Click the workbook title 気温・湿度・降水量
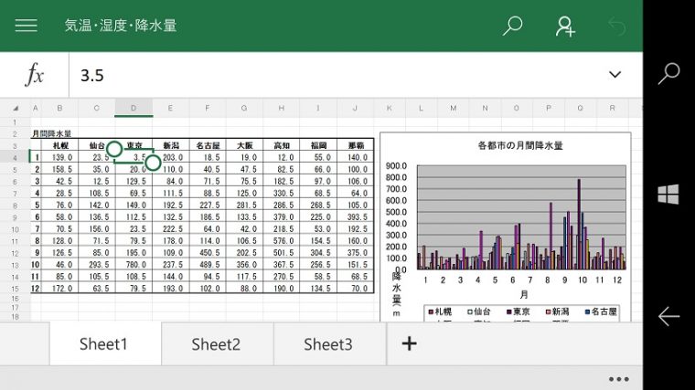Image resolution: width=695 pixels, height=390 pixels. 121,26
